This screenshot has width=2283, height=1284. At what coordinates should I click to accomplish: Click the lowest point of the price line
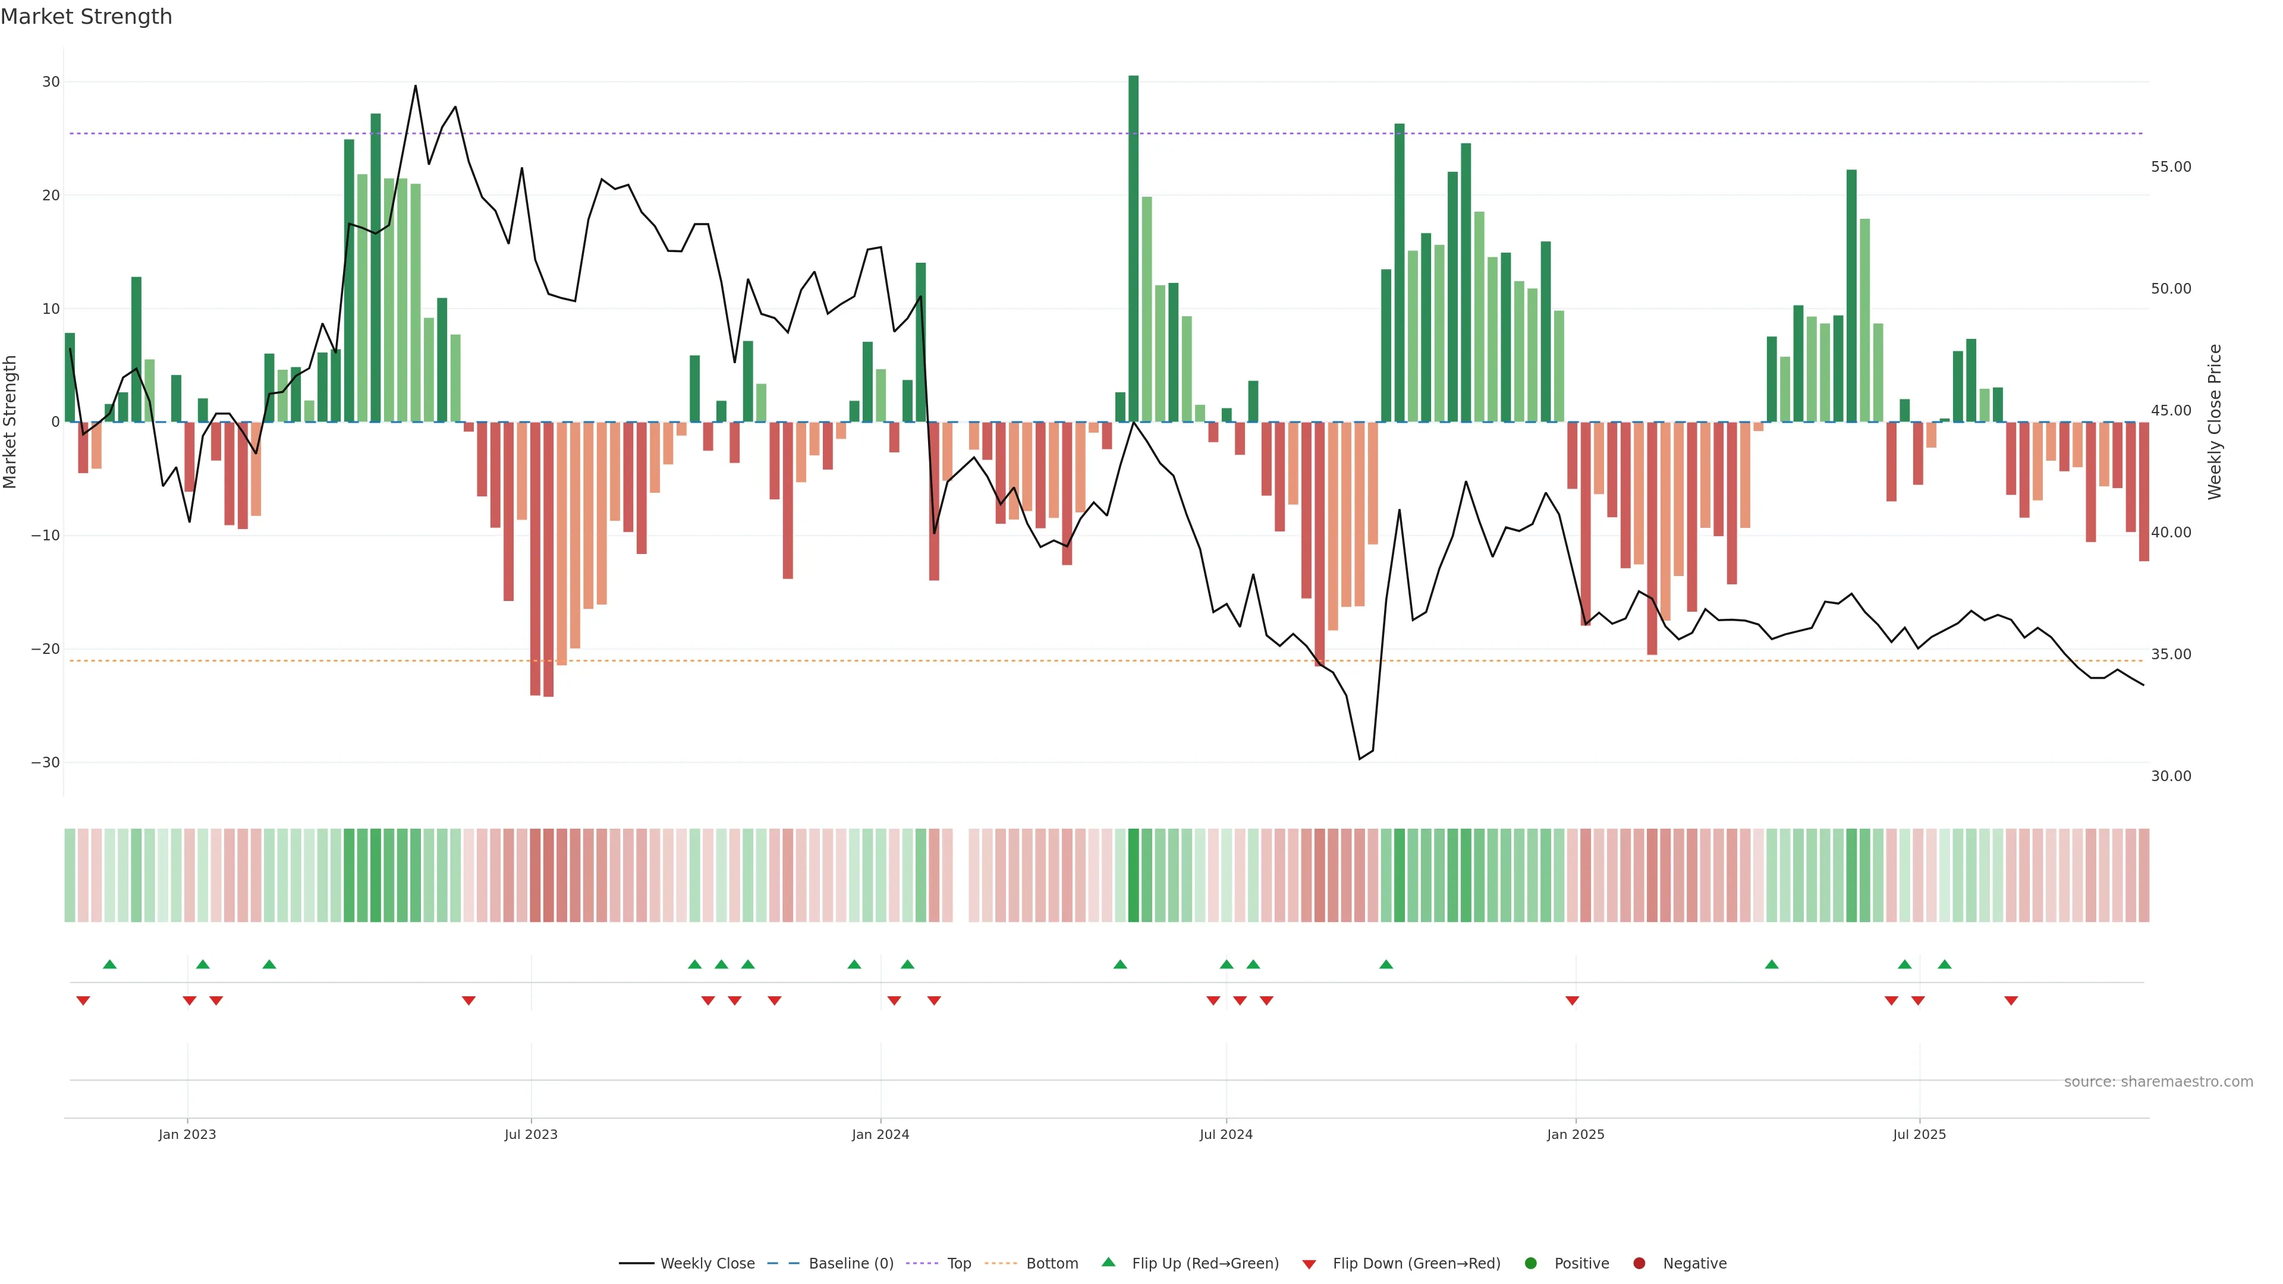click(1360, 759)
